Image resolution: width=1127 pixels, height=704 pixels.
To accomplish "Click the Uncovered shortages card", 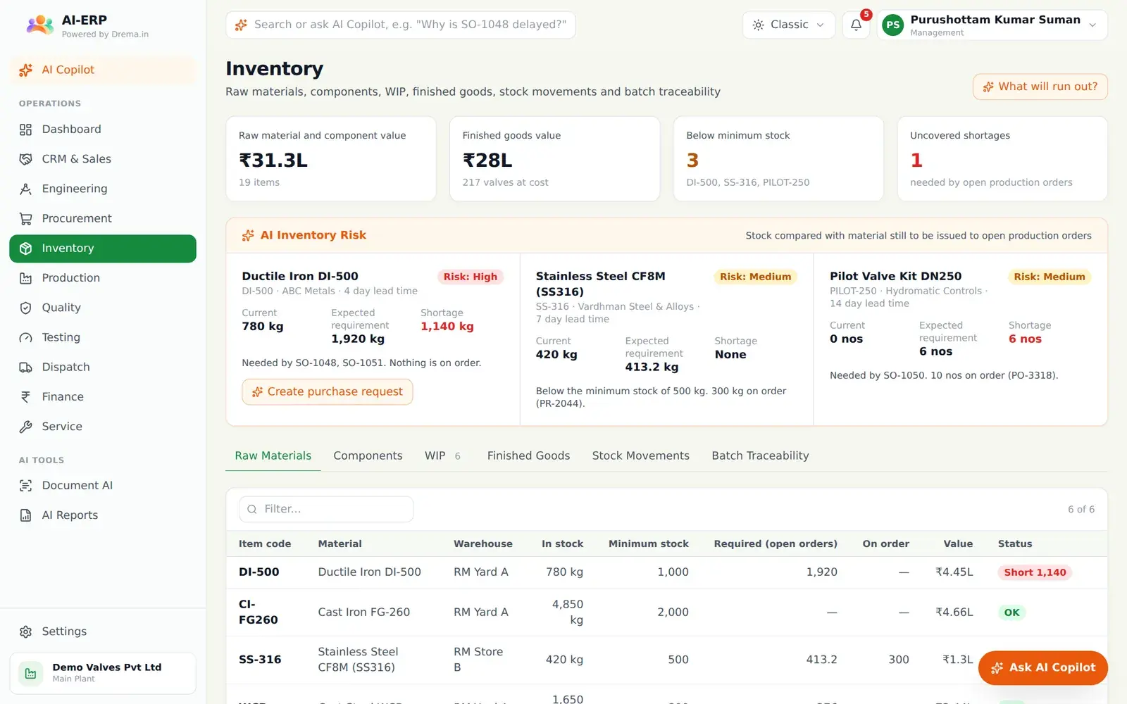I will click(1002, 159).
